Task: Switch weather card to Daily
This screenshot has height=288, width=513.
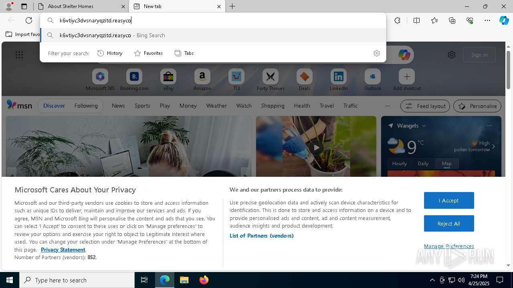Action: pyautogui.click(x=423, y=164)
